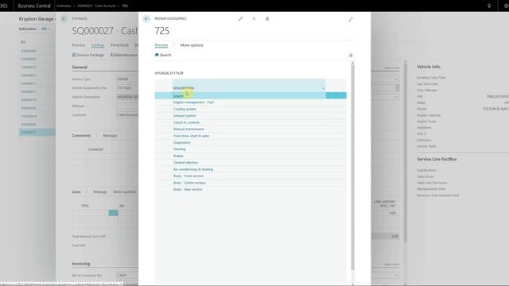Viewport: 509px width, 286px height.
Task: Click the delete trash icon
Action: click(267, 19)
